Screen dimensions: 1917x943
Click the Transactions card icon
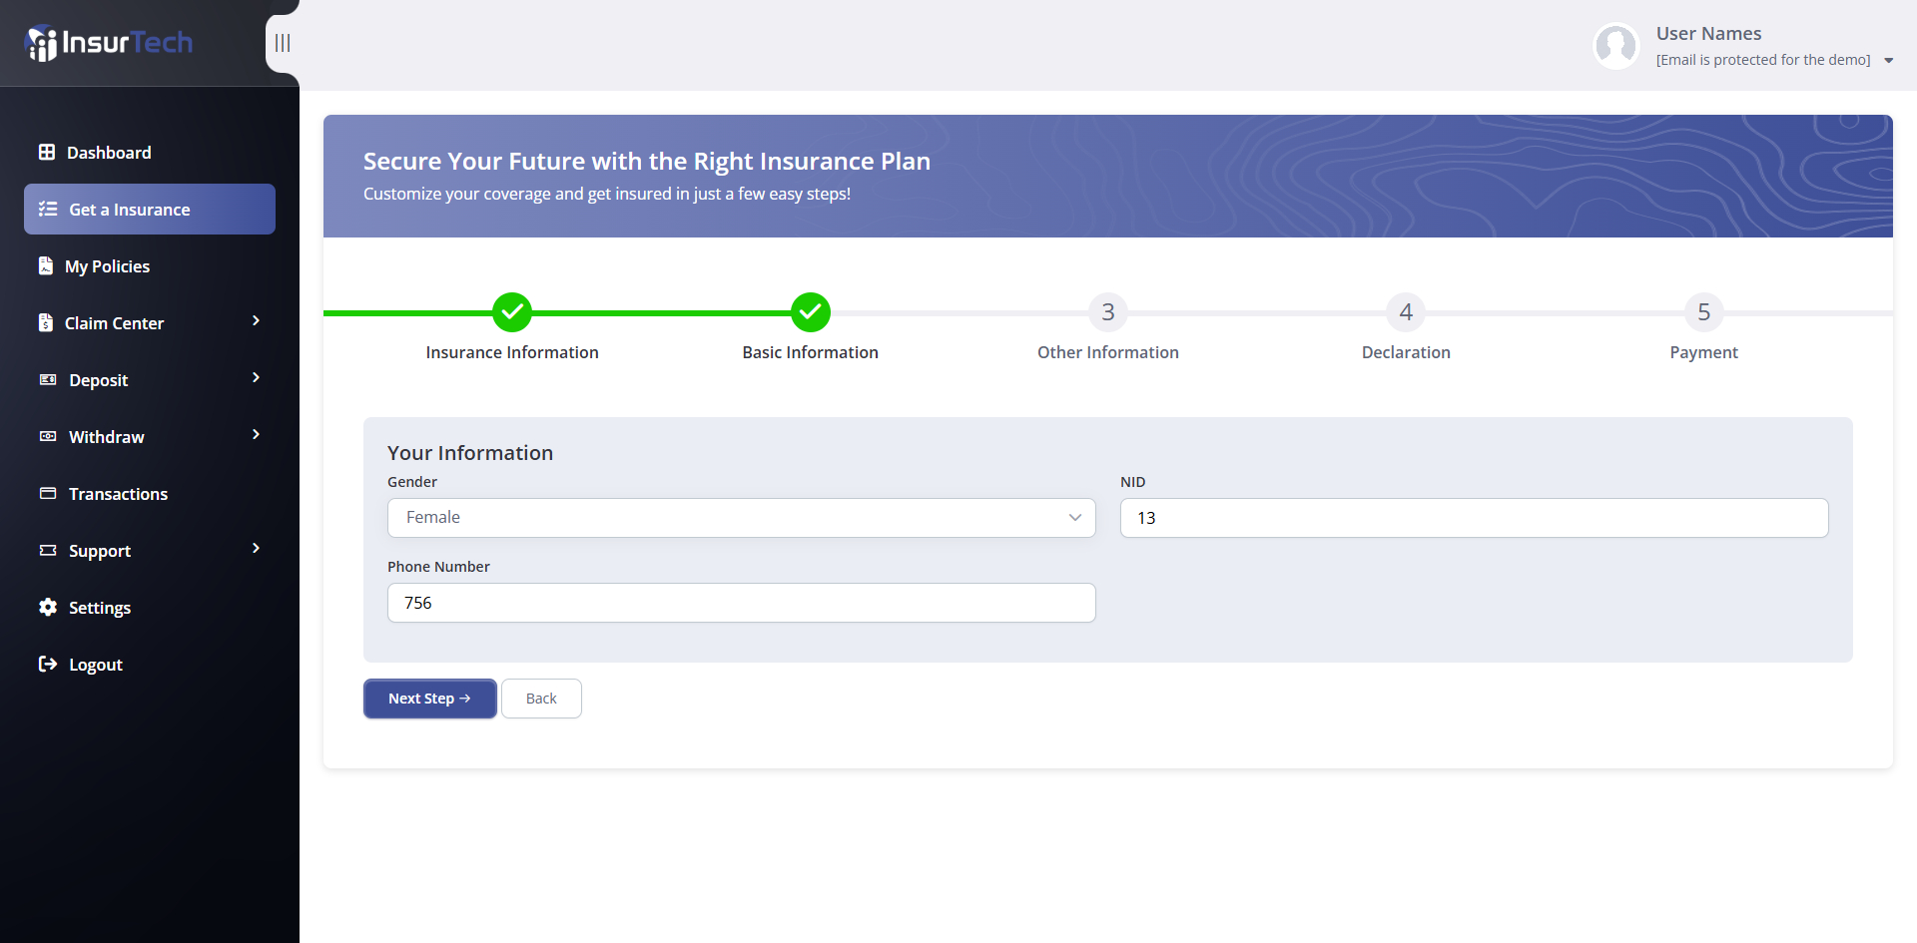[48, 494]
